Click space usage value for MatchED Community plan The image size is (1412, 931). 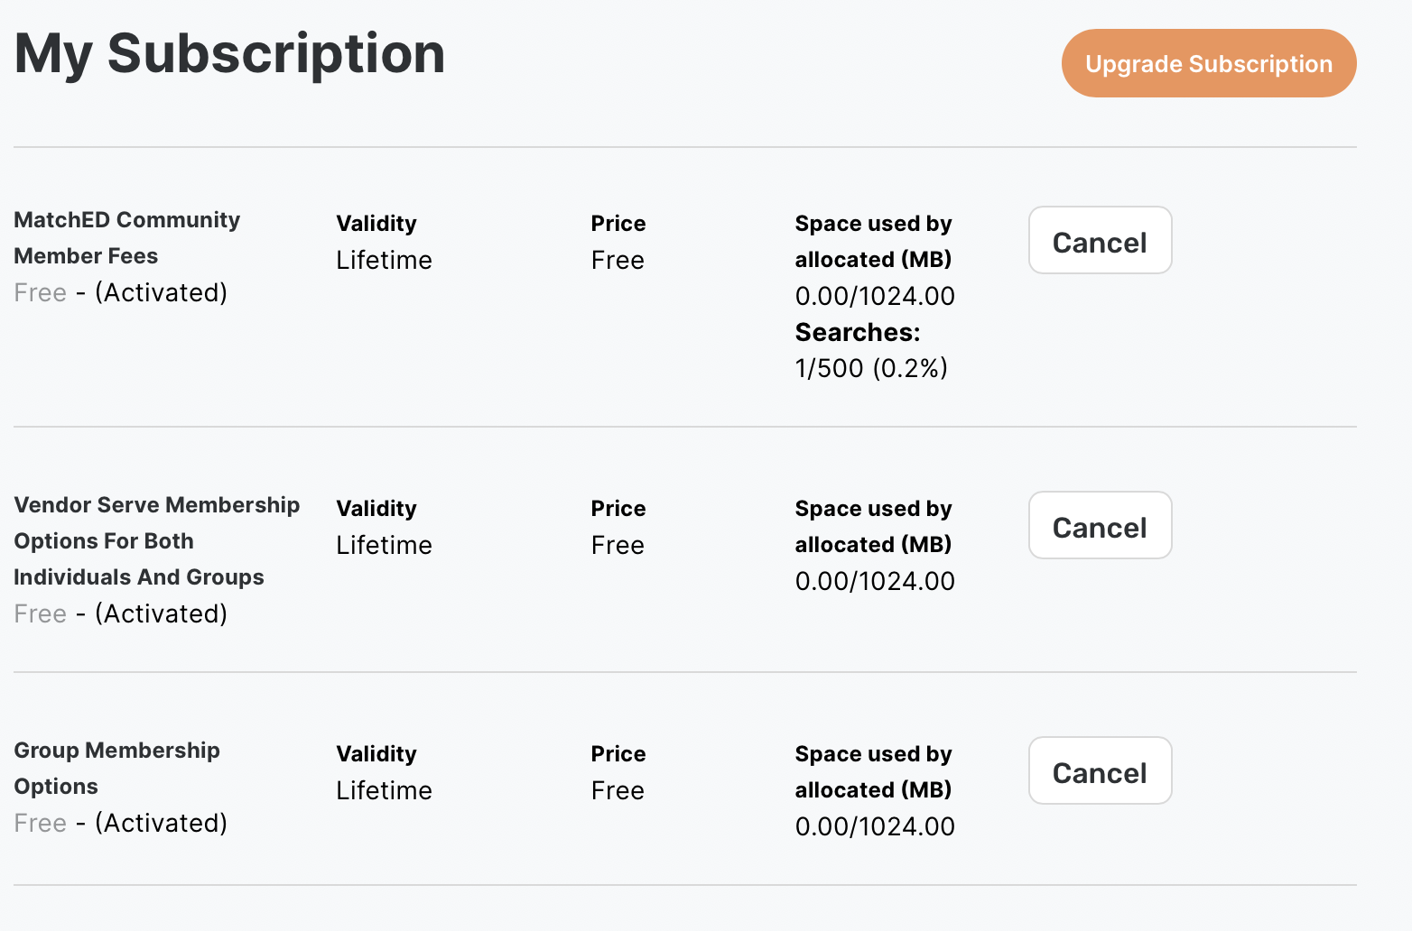click(x=874, y=297)
